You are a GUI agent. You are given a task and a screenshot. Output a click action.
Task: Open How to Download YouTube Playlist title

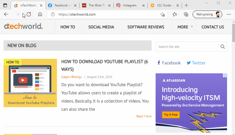click(x=105, y=65)
